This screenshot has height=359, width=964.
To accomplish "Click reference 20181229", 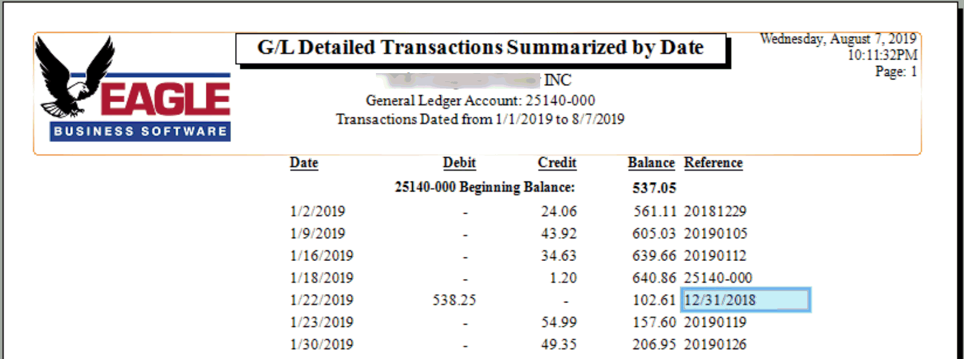I will [715, 211].
